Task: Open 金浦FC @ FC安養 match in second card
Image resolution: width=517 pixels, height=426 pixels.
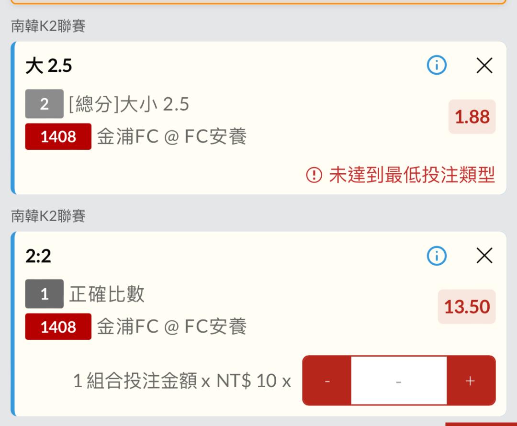Action: [172, 326]
